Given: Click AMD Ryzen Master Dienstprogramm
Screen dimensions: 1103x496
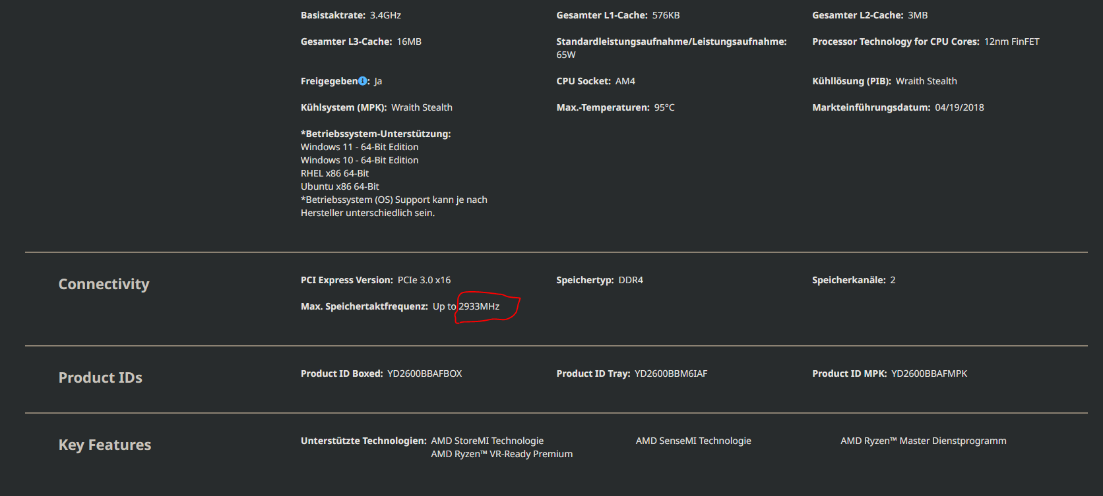Looking at the screenshot, I should coord(924,441).
